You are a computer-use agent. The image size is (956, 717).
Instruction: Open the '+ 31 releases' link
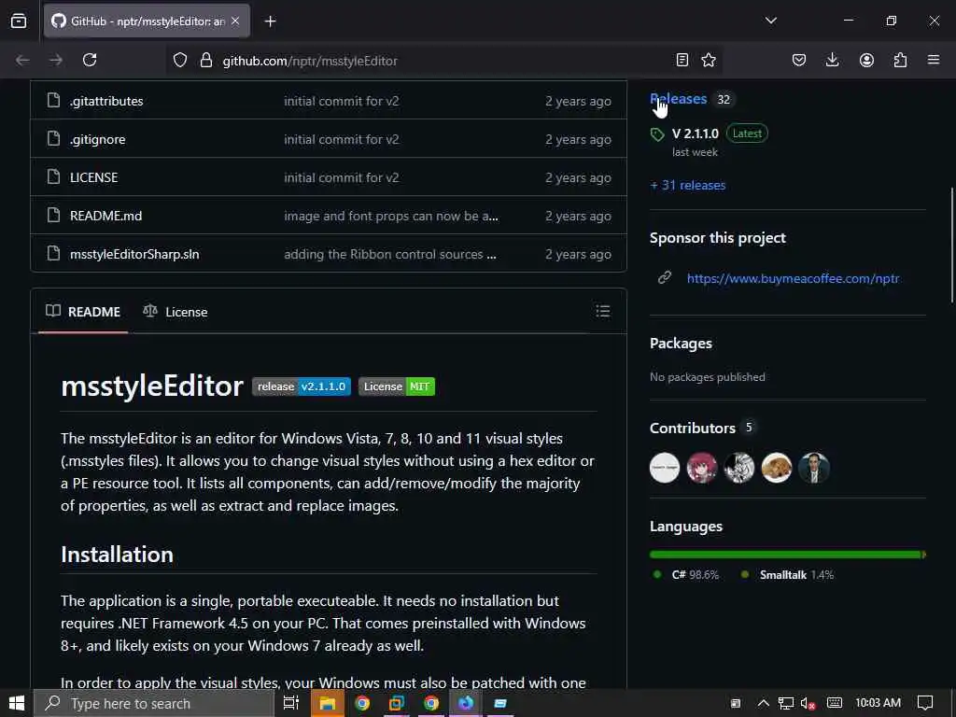coord(688,186)
